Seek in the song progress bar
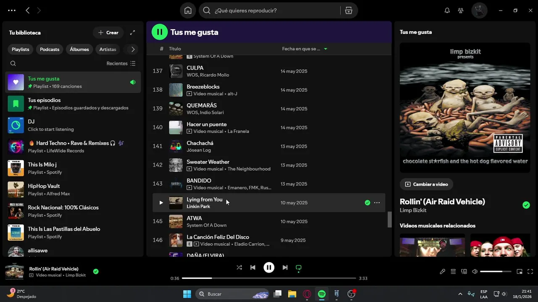The image size is (538, 302). [269, 278]
